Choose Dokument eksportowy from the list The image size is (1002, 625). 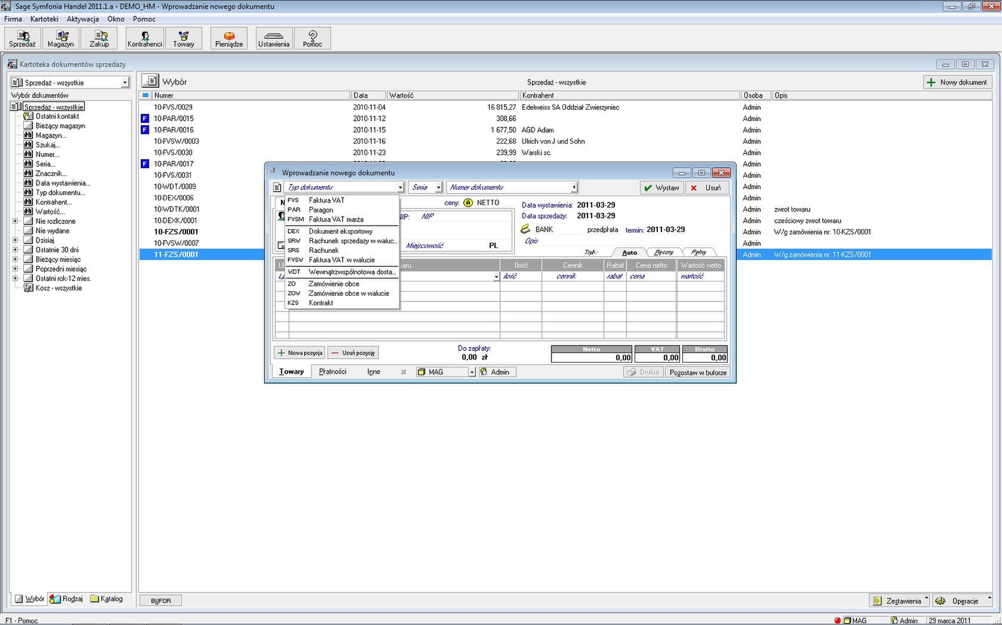pyautogui.click(x=342, y=231)
